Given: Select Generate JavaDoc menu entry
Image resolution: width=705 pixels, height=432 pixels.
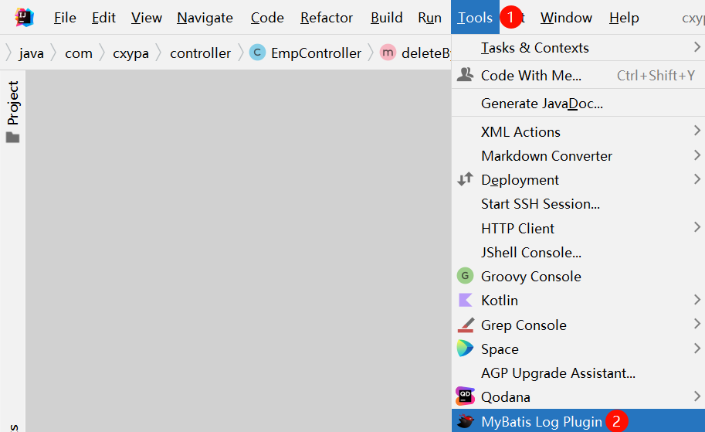Looking at the screenshot, I should (541, 103).
